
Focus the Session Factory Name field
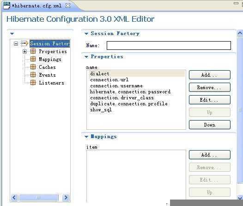click(169, 45)
